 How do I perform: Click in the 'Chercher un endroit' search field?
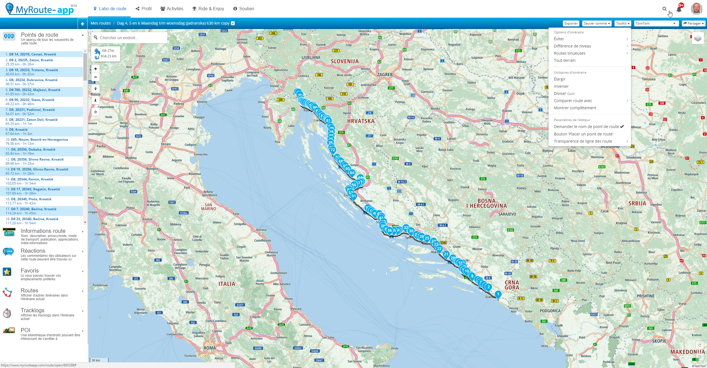[x=133, y=38]
